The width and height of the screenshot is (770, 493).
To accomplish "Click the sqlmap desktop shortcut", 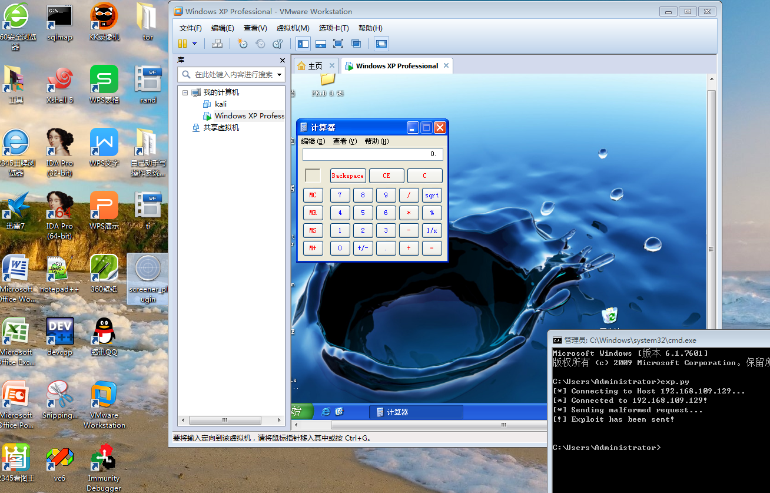I will tap(59, 22).
